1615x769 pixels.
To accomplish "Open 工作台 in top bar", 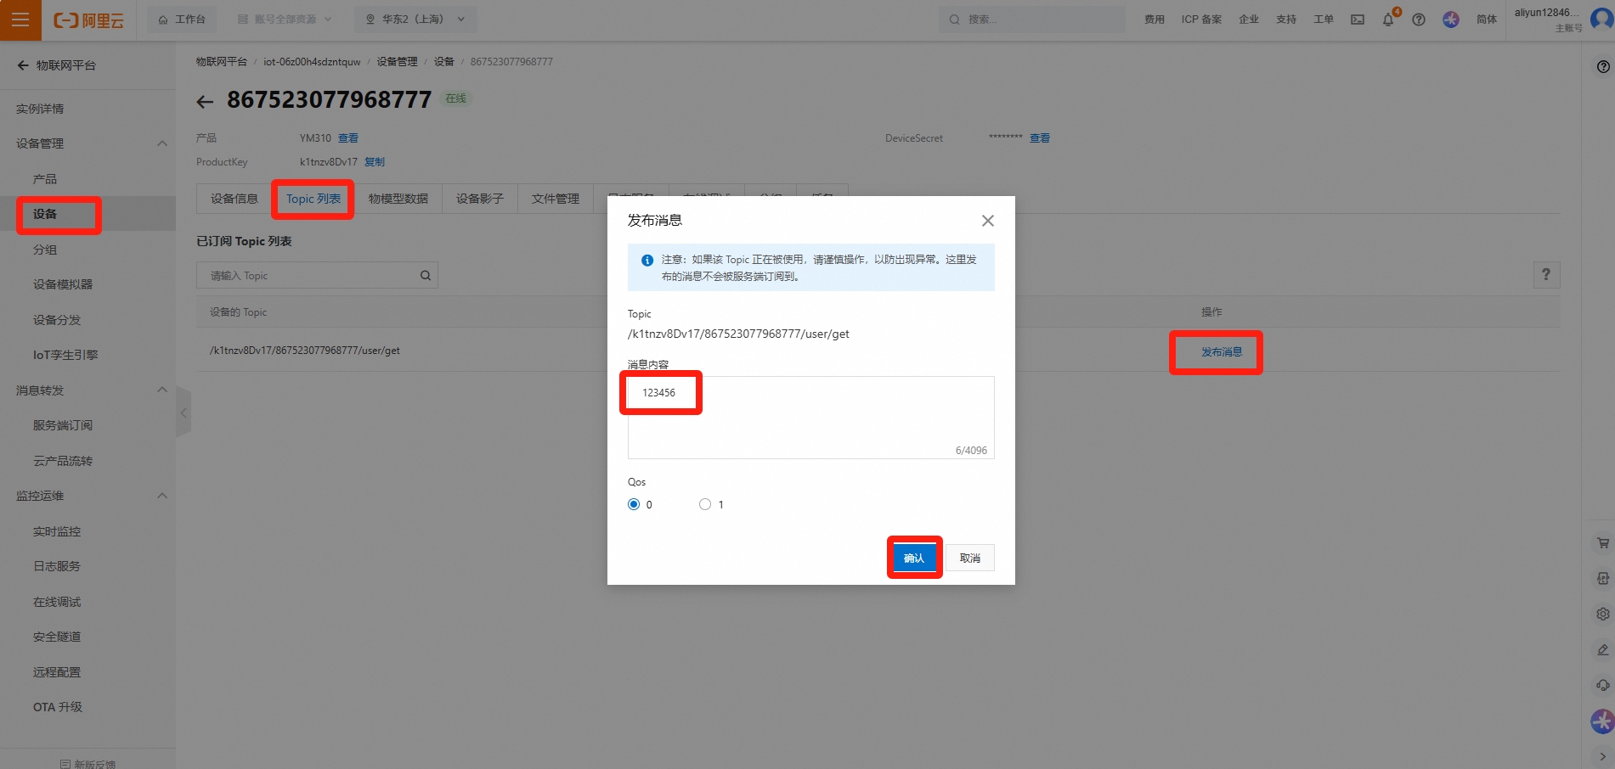I will (182, 20).
